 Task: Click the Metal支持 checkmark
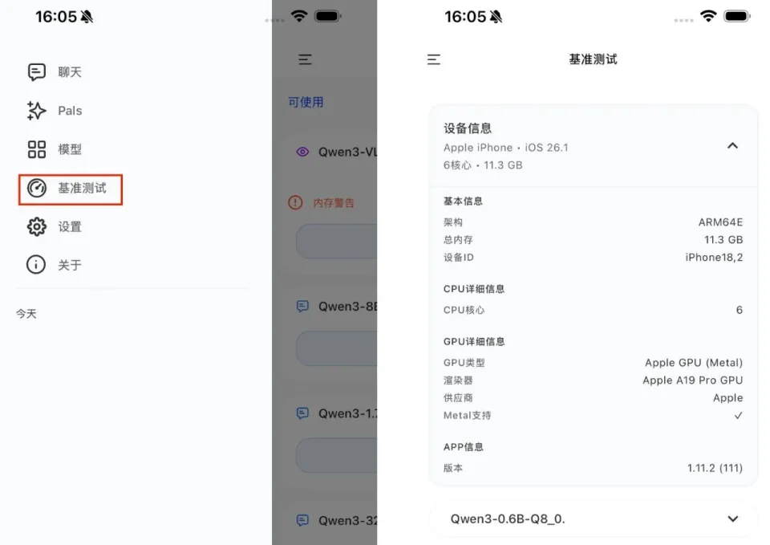point(738,416)
